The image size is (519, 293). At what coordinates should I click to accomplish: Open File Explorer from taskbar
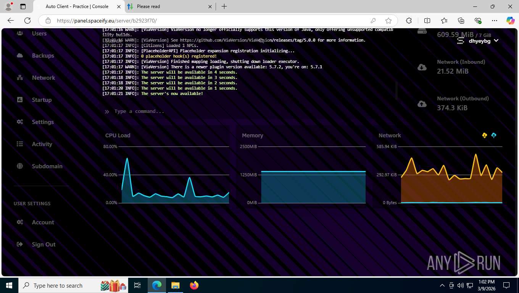(175, 285)
